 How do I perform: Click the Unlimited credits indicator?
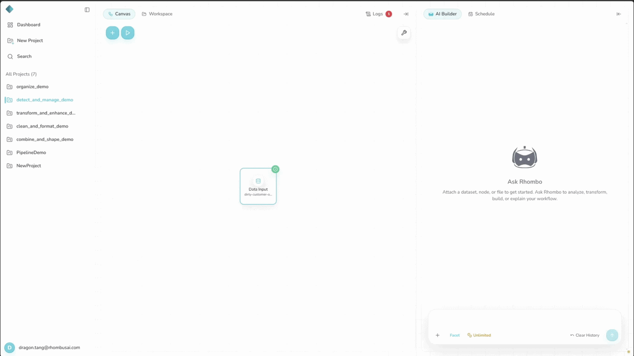[479, 335]
